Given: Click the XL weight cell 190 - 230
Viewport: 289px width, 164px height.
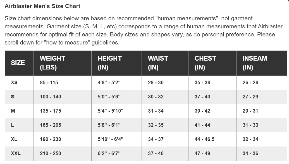Looking at the screenshot, I should click(x=51, y=139).
